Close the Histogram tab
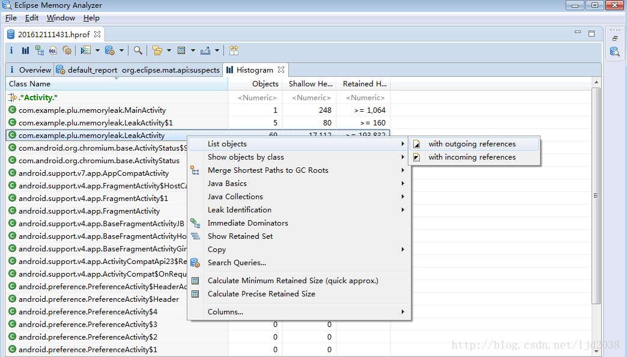627x357 pixels. [281, 70]
